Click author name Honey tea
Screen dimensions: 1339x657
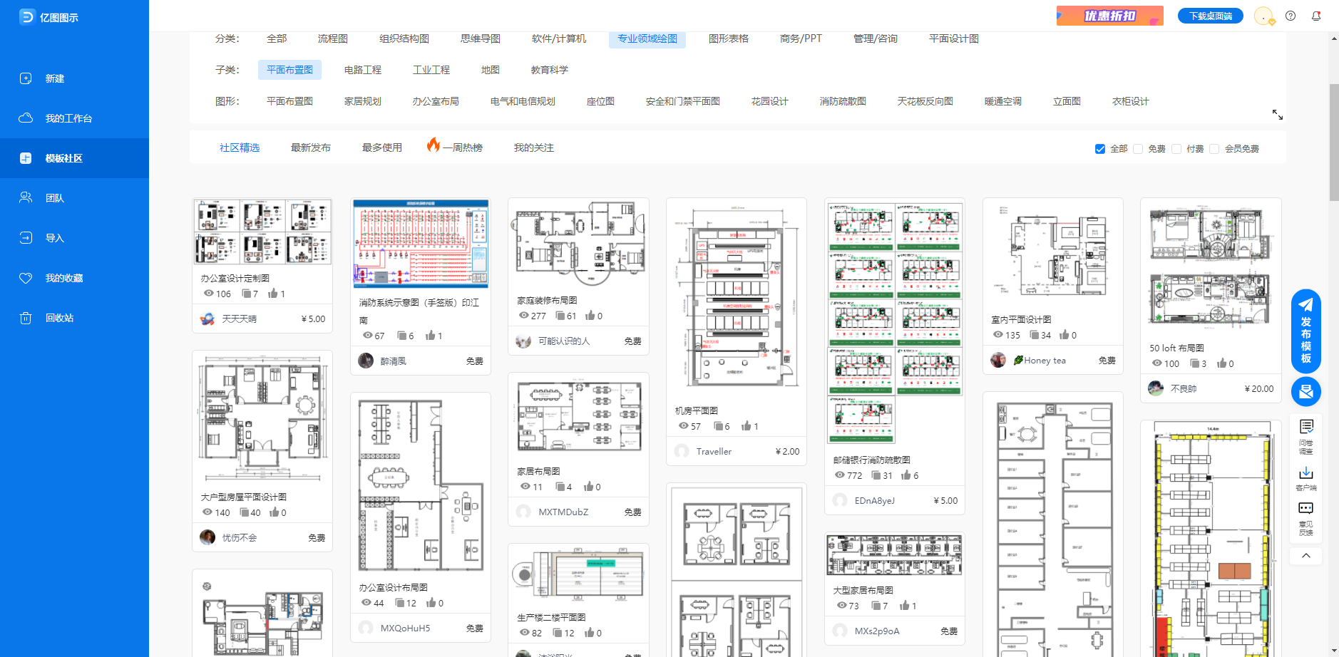[1045, 361]
